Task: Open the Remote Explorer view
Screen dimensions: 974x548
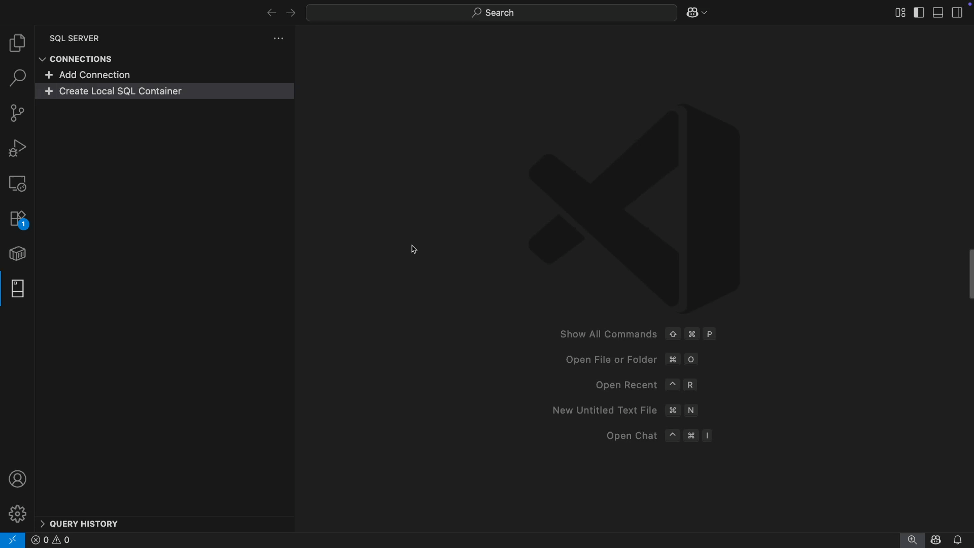Action: [17, 183]
